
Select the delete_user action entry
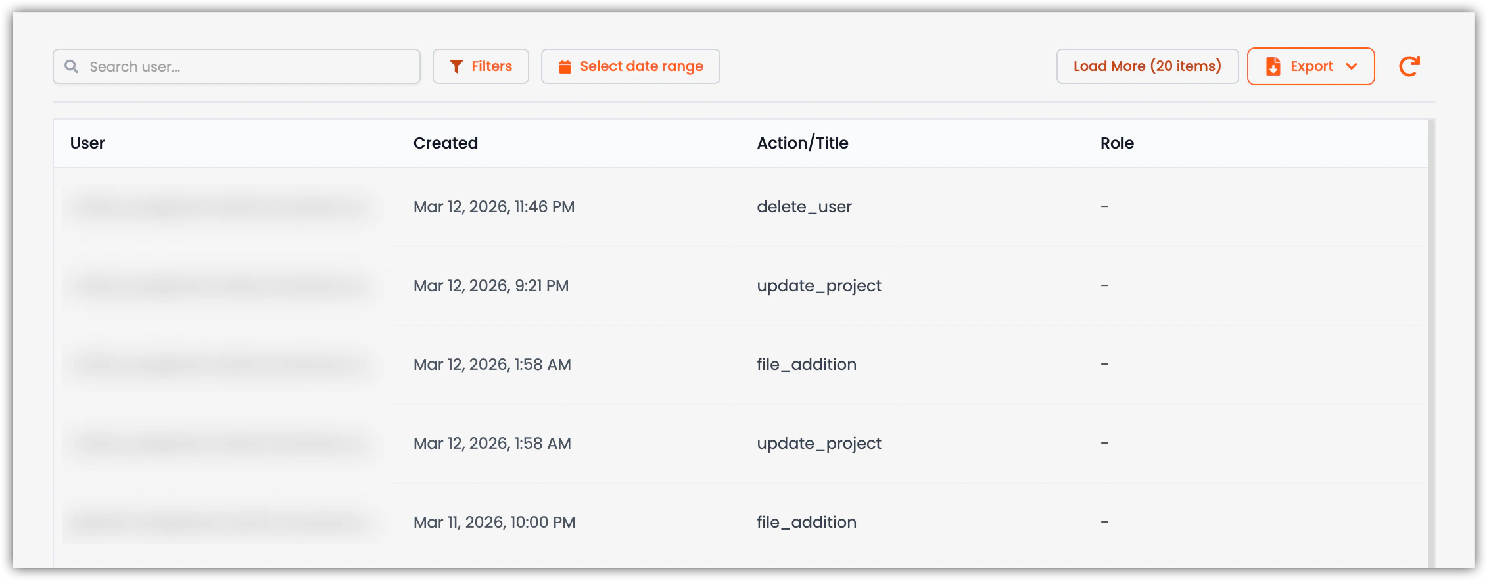804,207
